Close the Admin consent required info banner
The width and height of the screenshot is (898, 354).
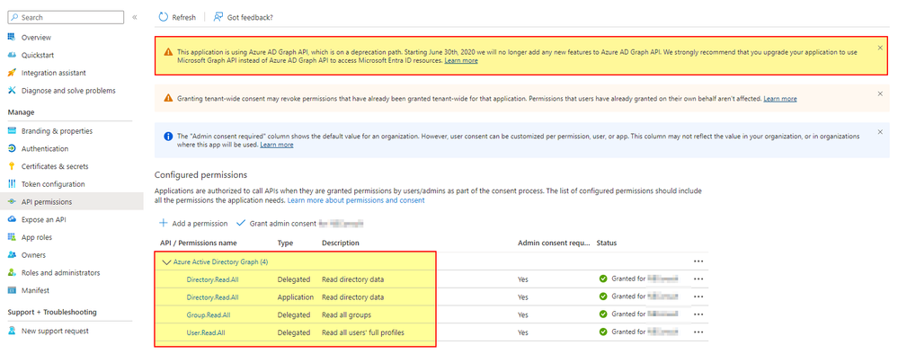(x=880, y=132)
